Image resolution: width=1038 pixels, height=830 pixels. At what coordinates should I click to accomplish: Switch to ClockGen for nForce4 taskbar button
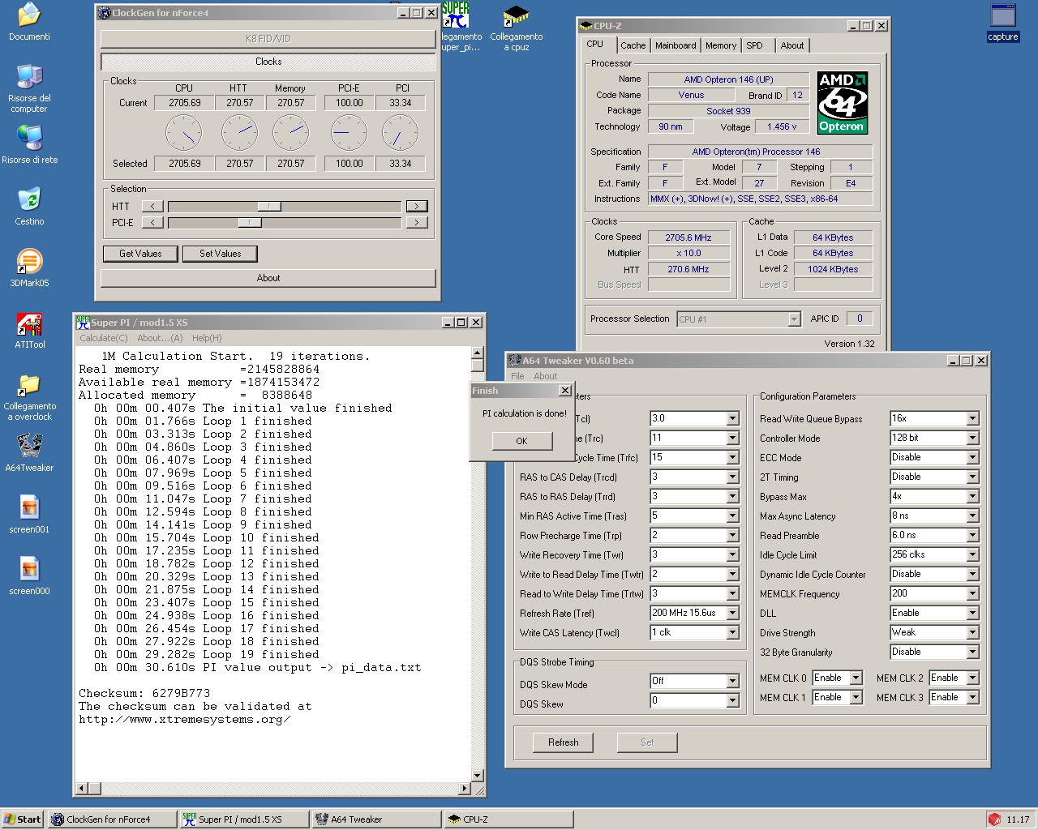112,819
